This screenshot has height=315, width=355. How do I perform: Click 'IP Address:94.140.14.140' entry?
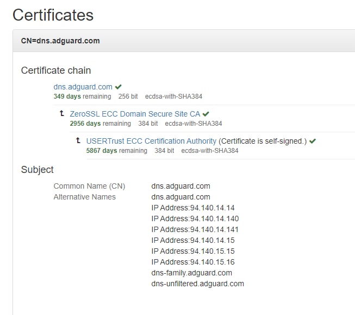click(x=195, y=218)
